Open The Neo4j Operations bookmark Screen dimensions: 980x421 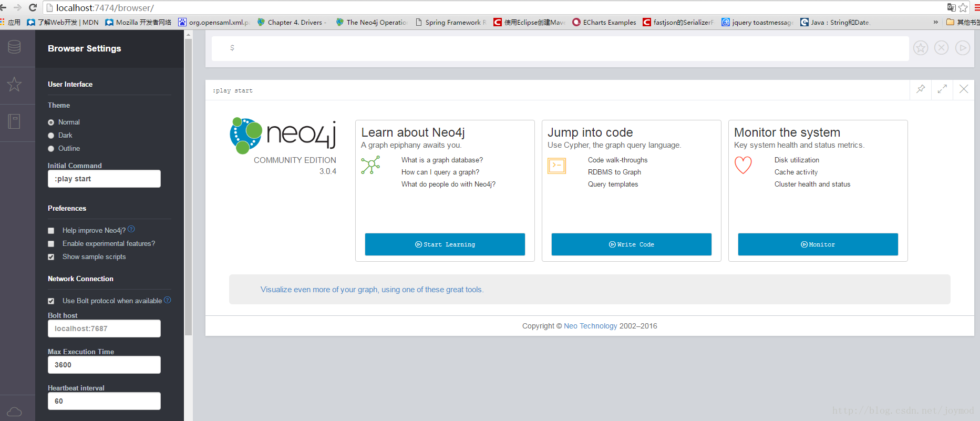pyautogui.click(x=372, y=22)
